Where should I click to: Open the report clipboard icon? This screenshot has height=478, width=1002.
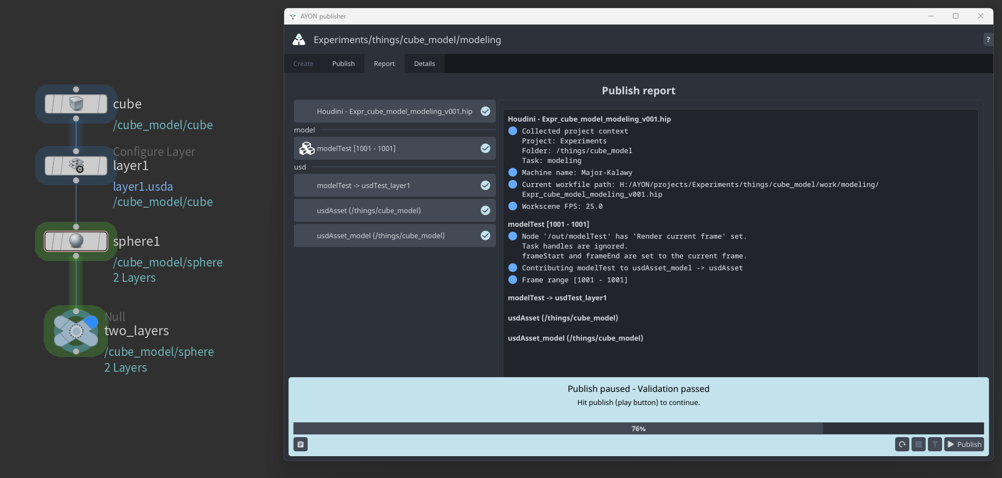click(x=301, y=444)
